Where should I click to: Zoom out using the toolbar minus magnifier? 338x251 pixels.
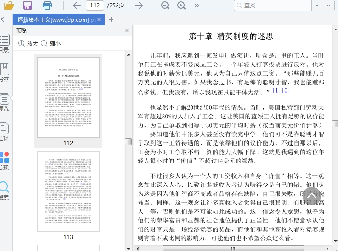(x=165, y=6)
